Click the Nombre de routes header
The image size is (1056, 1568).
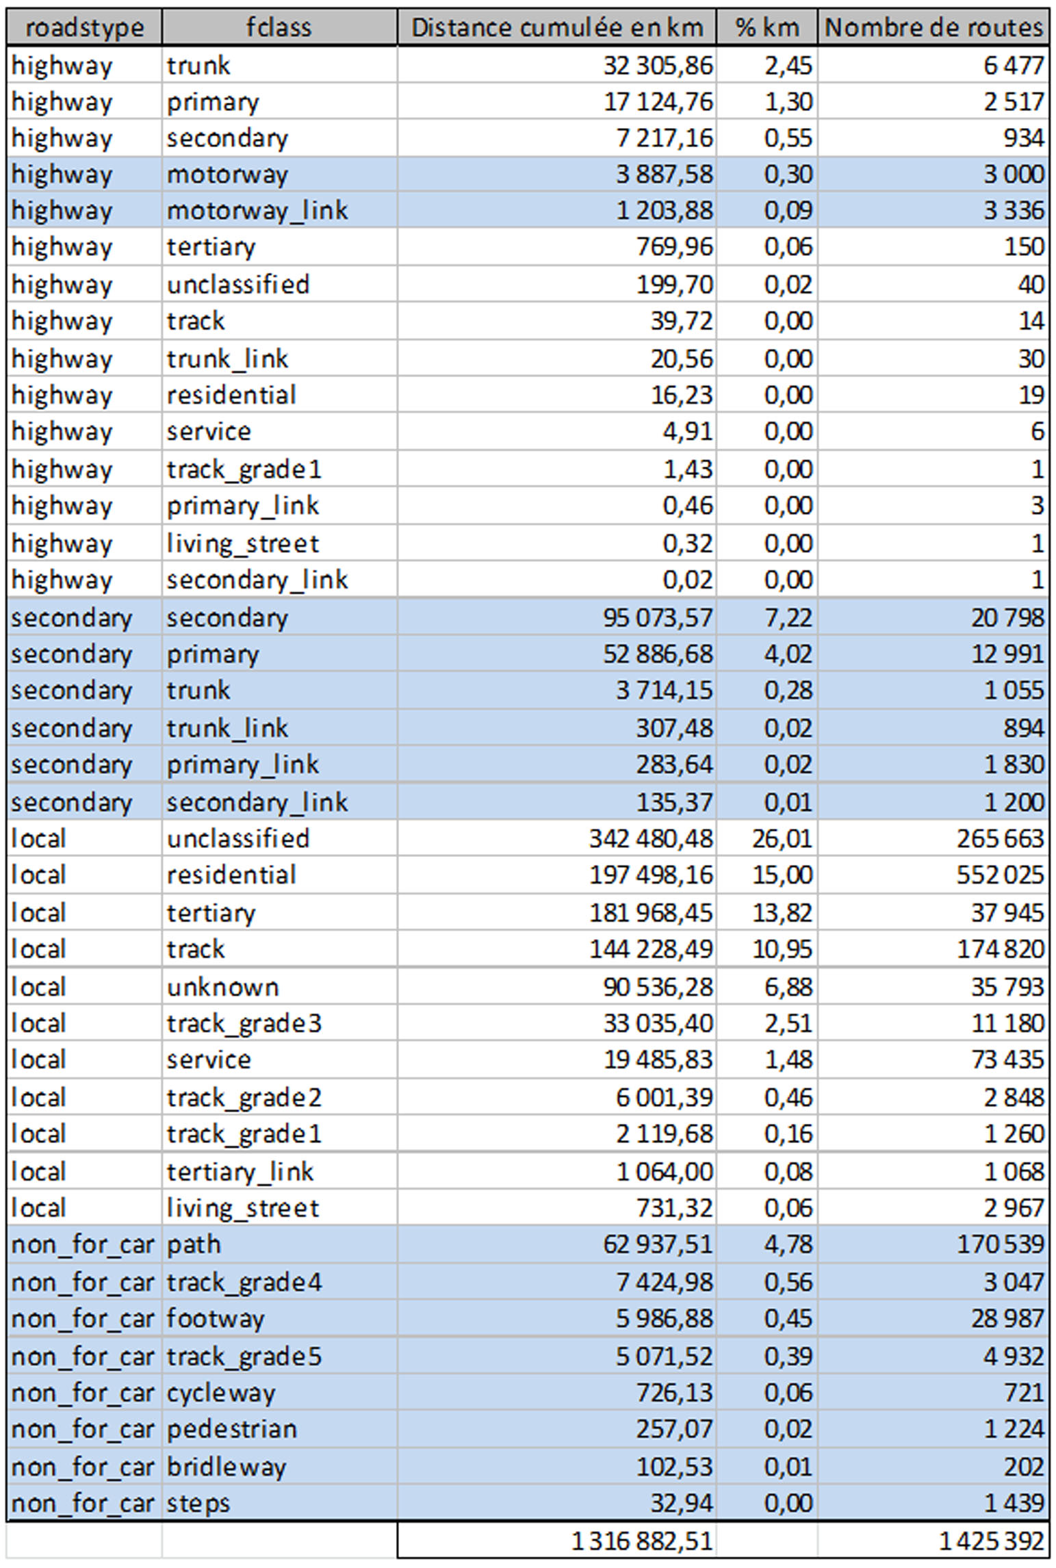coord(933,27)
